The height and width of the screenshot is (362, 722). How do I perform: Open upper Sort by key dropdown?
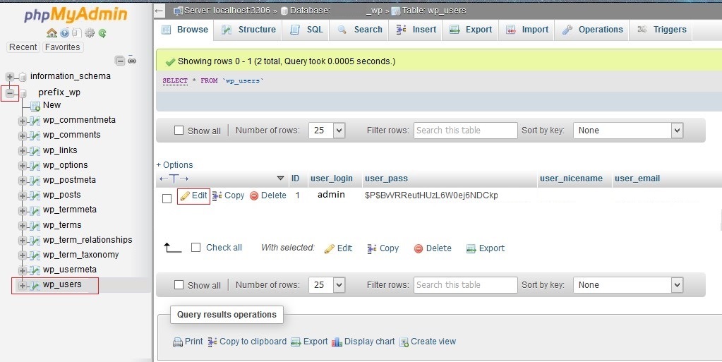pyautogui.click(x=628, y=131)
